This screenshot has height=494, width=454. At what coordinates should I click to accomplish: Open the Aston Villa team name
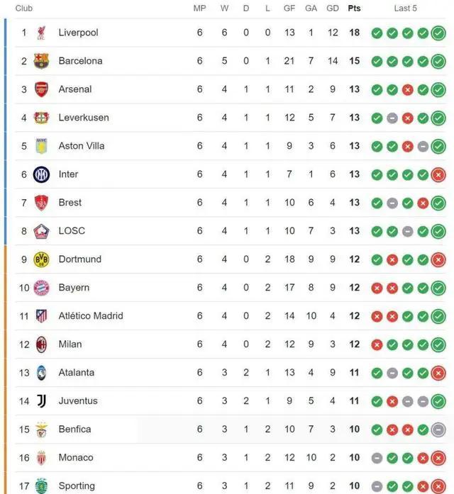pos(82,146)
